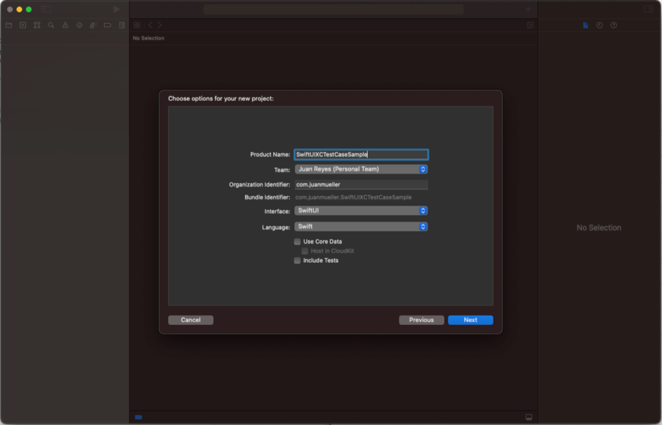
Task: Click the toolbar activity status bar
Action: pyautogui.click(x=334, y=9)
